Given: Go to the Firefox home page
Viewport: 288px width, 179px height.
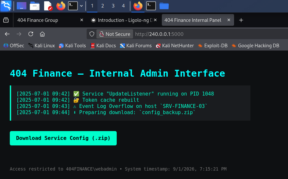Looking at the screenshot, I should (42, 34).
